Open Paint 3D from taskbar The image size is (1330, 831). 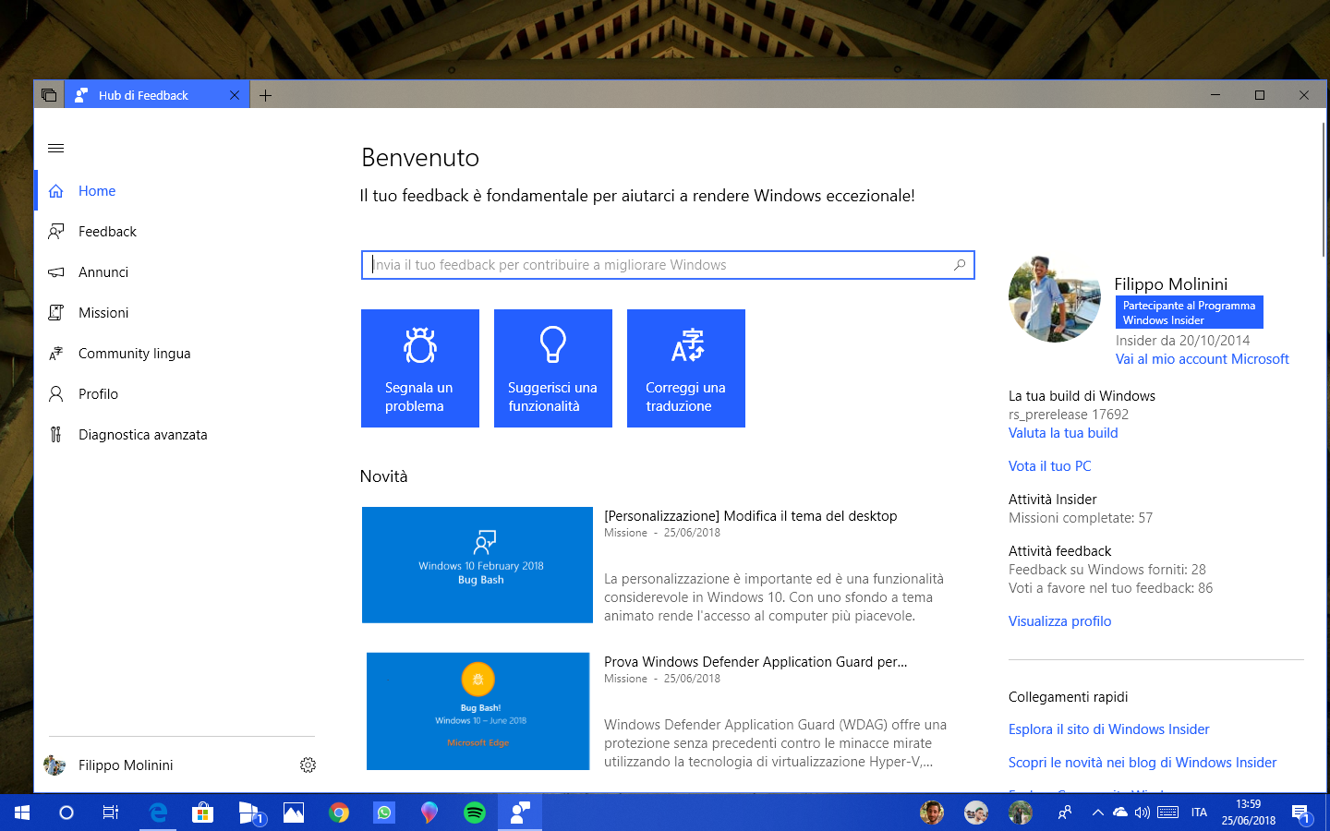coord(429,813)
